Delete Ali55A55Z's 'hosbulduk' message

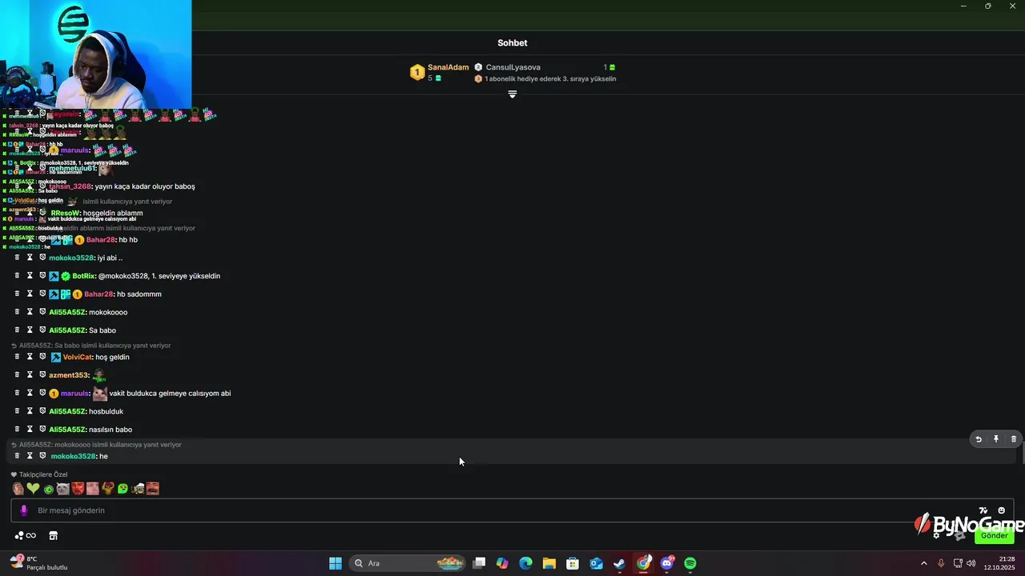tap(17, 411)
